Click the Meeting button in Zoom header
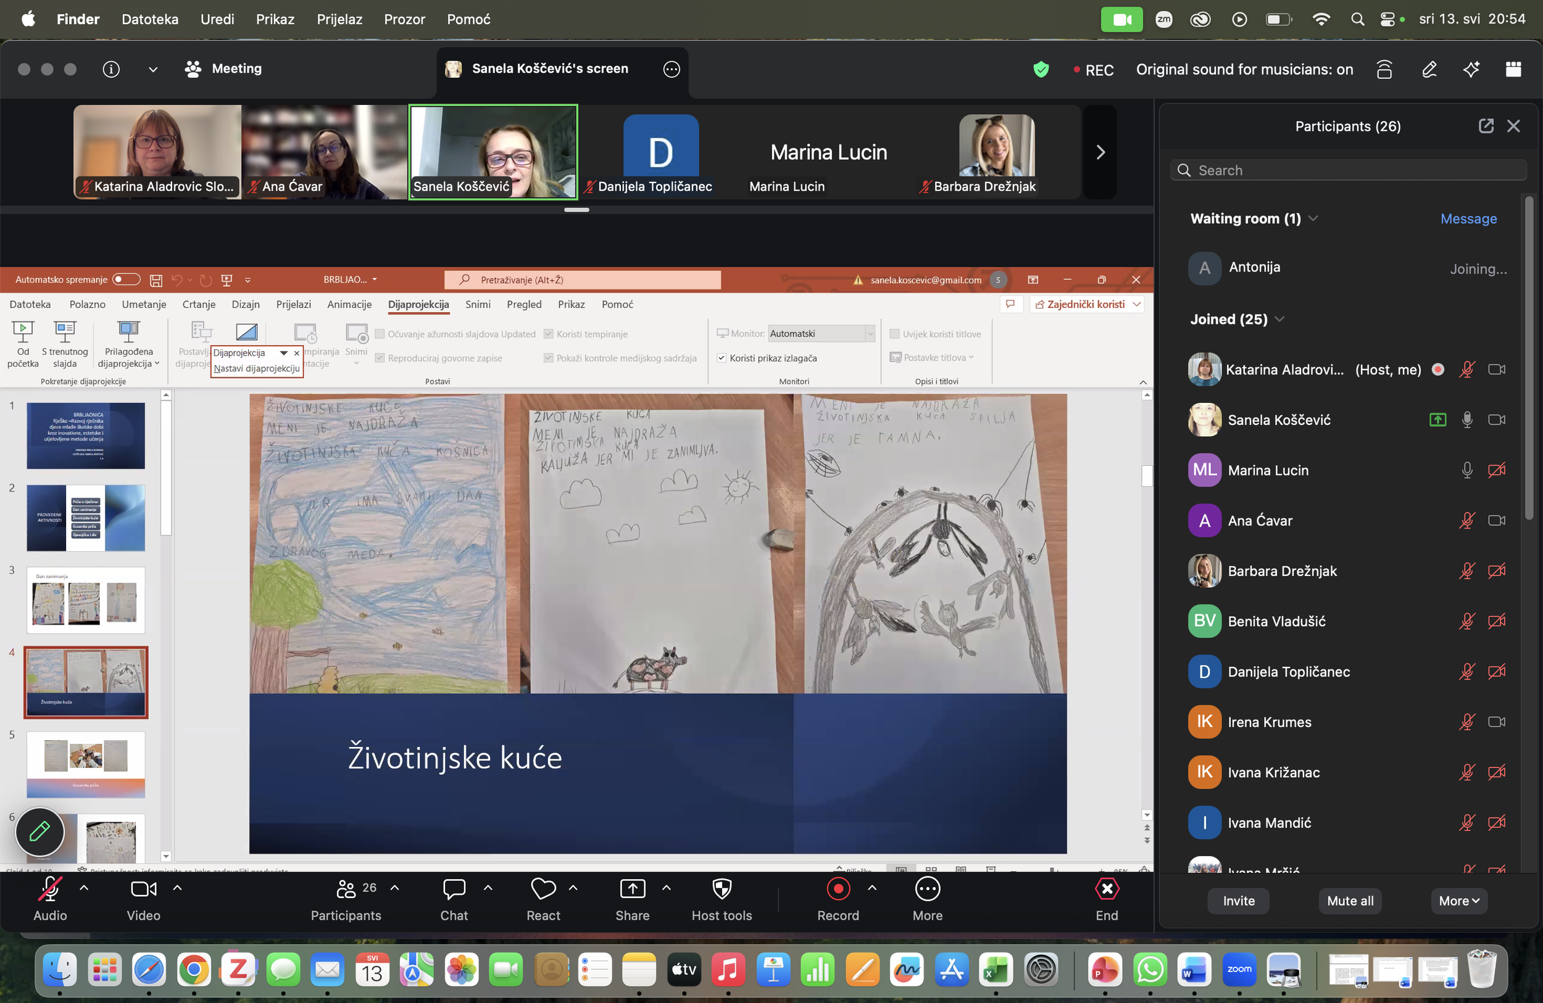This screenshot has width=1543, height=1003. point(223,68)
